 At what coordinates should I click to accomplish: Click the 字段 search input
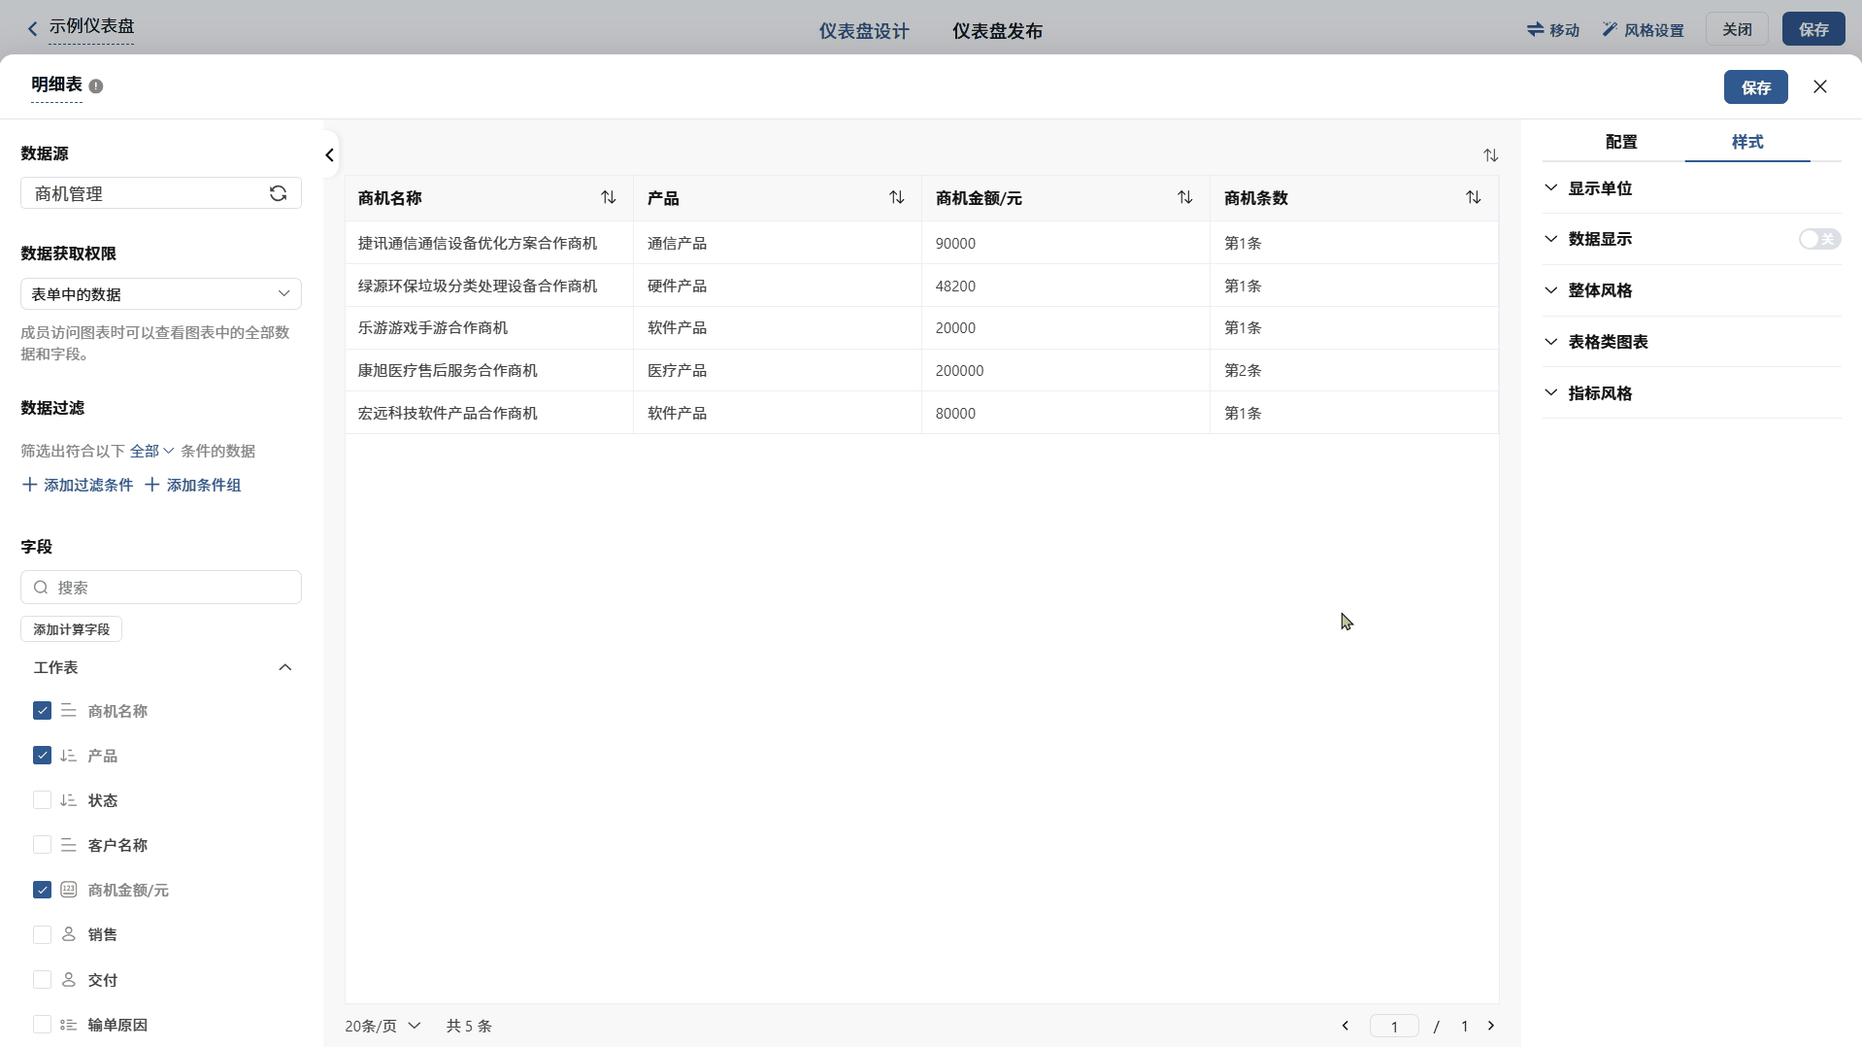click(x=161, y=588)
